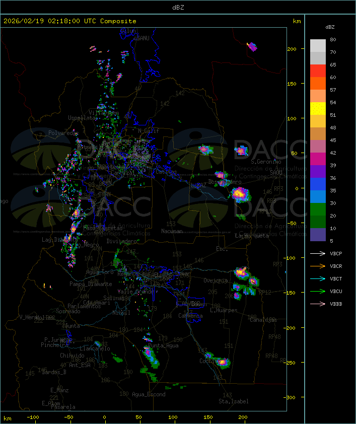Click the 'km' label at bottom left
The width and height of the screenshot is (356, 424).
coord(7,418)
